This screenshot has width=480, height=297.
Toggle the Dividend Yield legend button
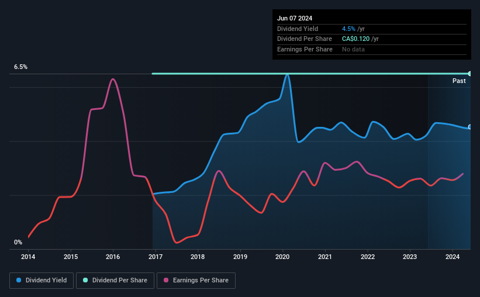point(42,281)
